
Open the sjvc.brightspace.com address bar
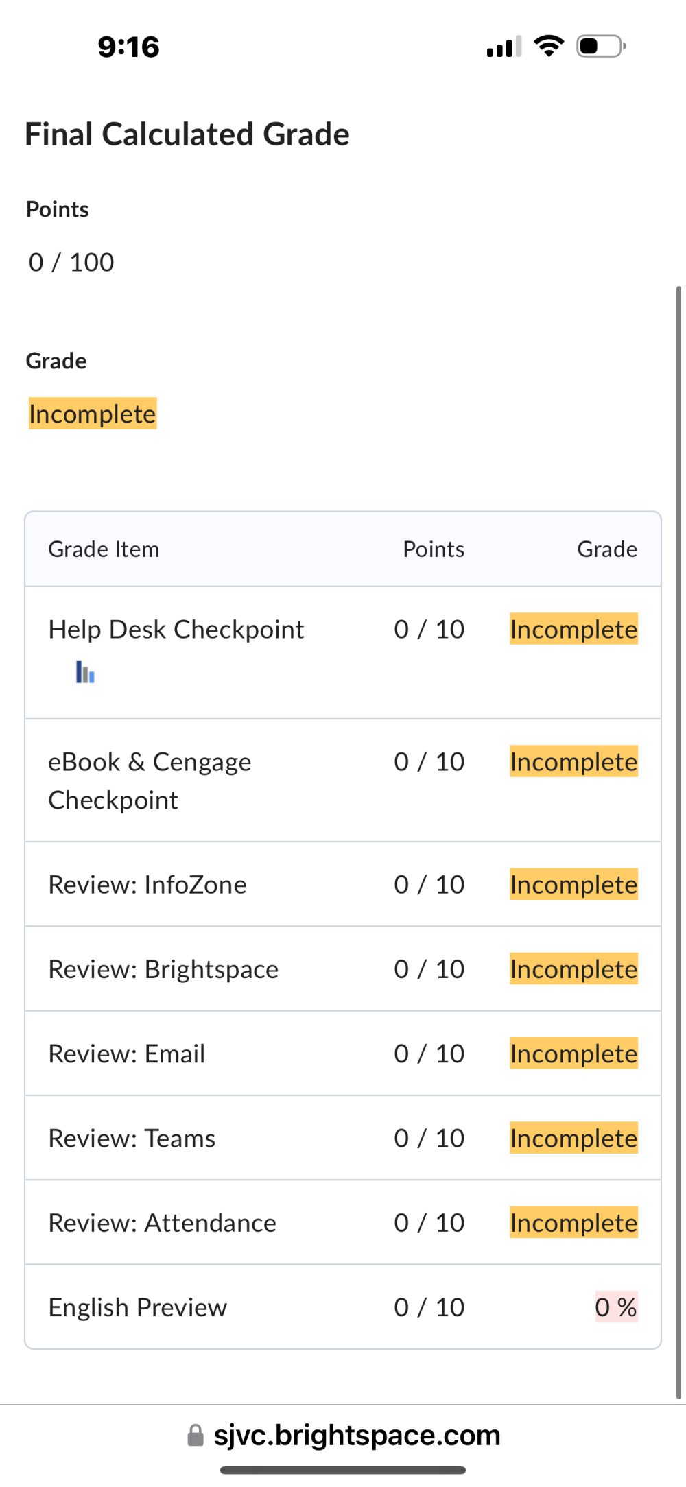click(343, 1436)
